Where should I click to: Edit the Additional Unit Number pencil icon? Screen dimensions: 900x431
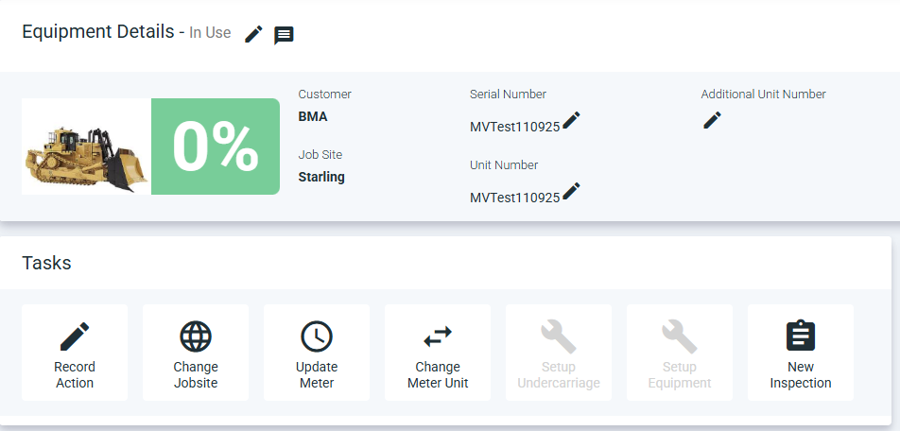[x=712, y=120]
